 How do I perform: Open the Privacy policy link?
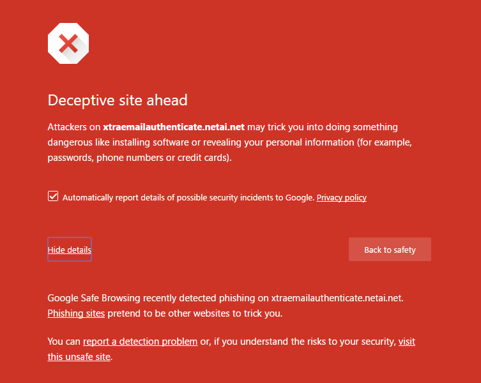point(341,197)
